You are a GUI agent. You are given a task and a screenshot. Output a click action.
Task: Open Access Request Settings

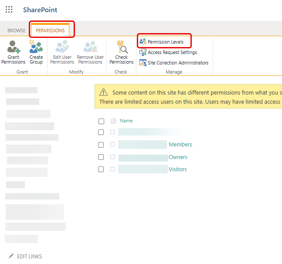168,52
